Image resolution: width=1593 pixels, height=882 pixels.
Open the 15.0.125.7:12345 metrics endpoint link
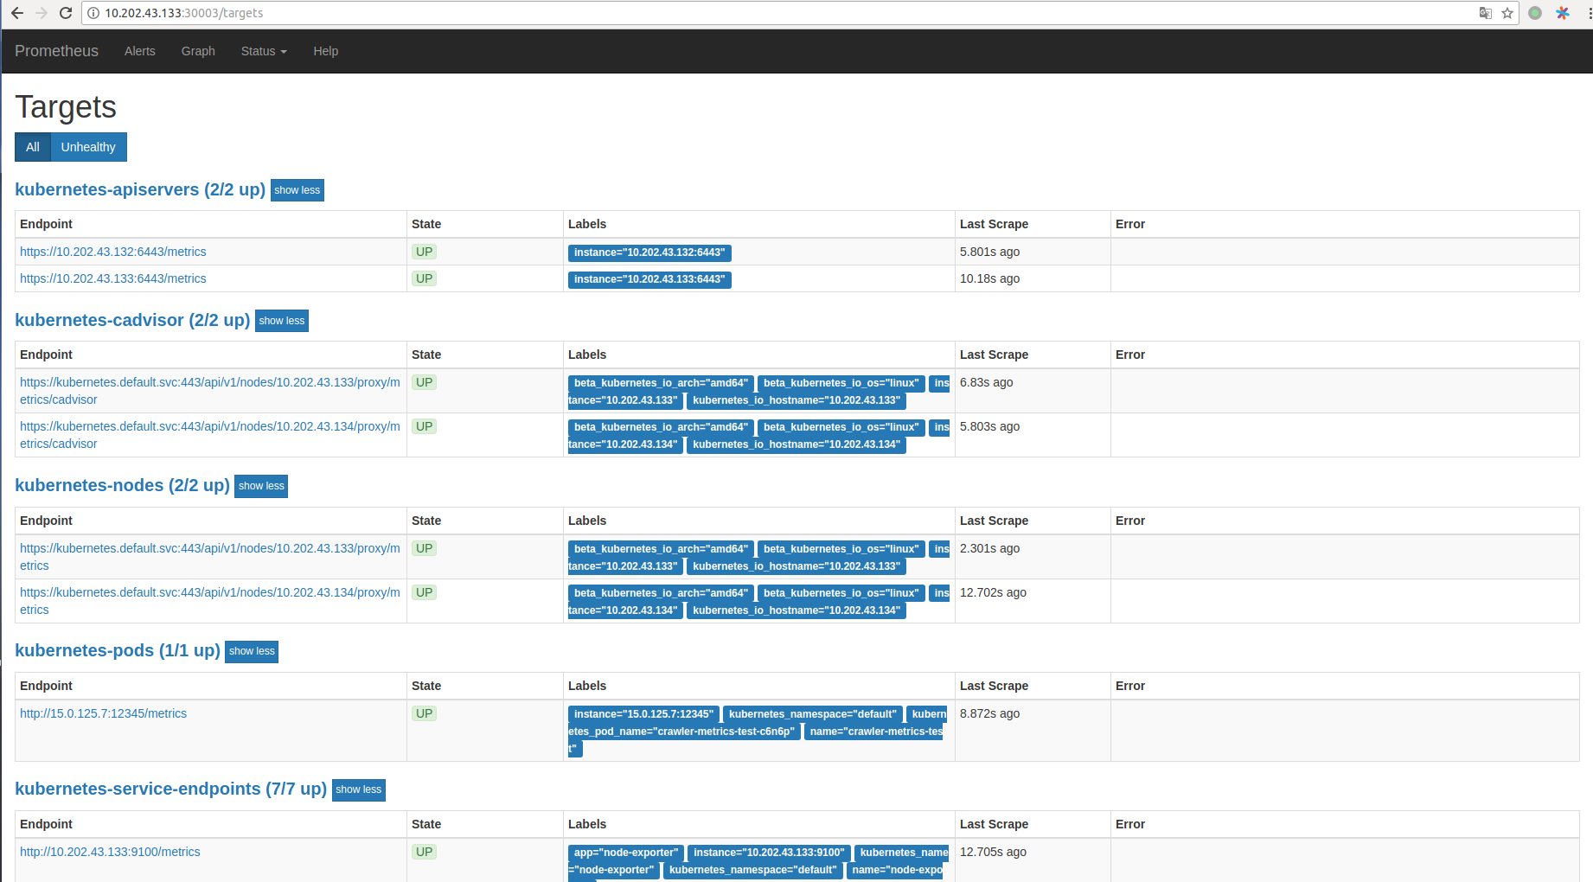(x=104, y=713)
